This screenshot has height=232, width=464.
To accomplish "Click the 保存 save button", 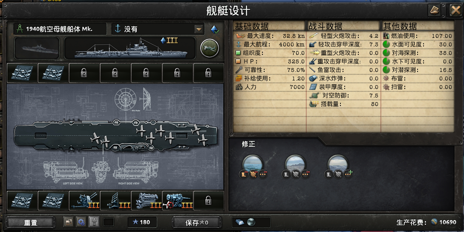I will [x=196, y=222].
